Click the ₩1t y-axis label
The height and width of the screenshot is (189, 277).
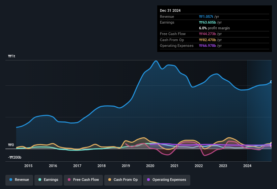click(12, 57)
